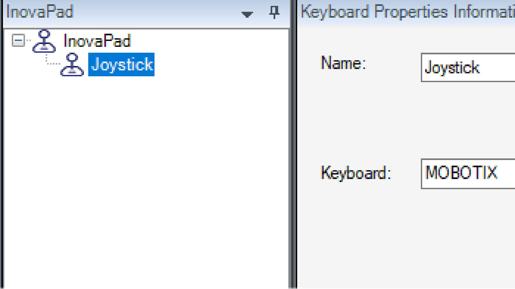Click empty header space left of dropdown arrow
Viewport: 515px width, 289px height.
click(161, 12)
